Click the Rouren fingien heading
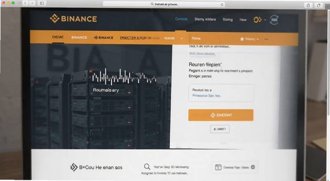This screenshot has height=181, width=330. [205, 65]
